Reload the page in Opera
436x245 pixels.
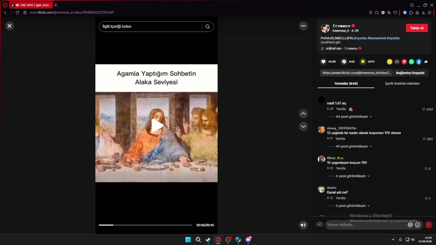coord(17,13)
